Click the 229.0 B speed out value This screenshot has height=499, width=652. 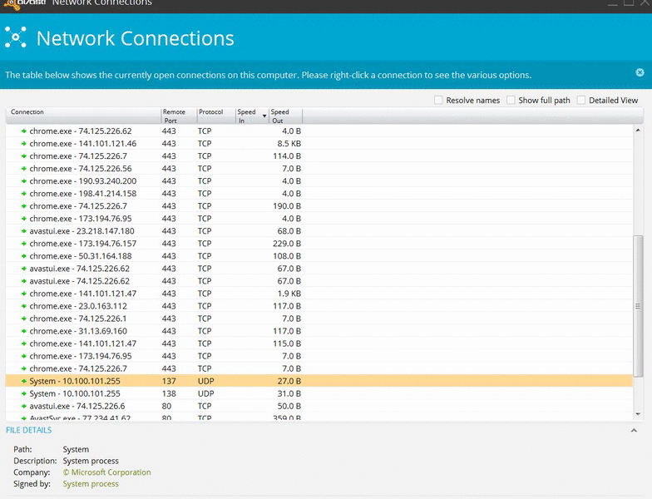point(287,243)
